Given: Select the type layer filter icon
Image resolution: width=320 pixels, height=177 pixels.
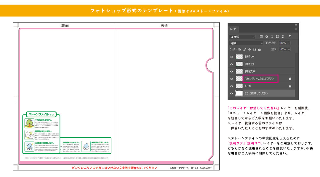Looking at the screenshot, I should [272, 37].
